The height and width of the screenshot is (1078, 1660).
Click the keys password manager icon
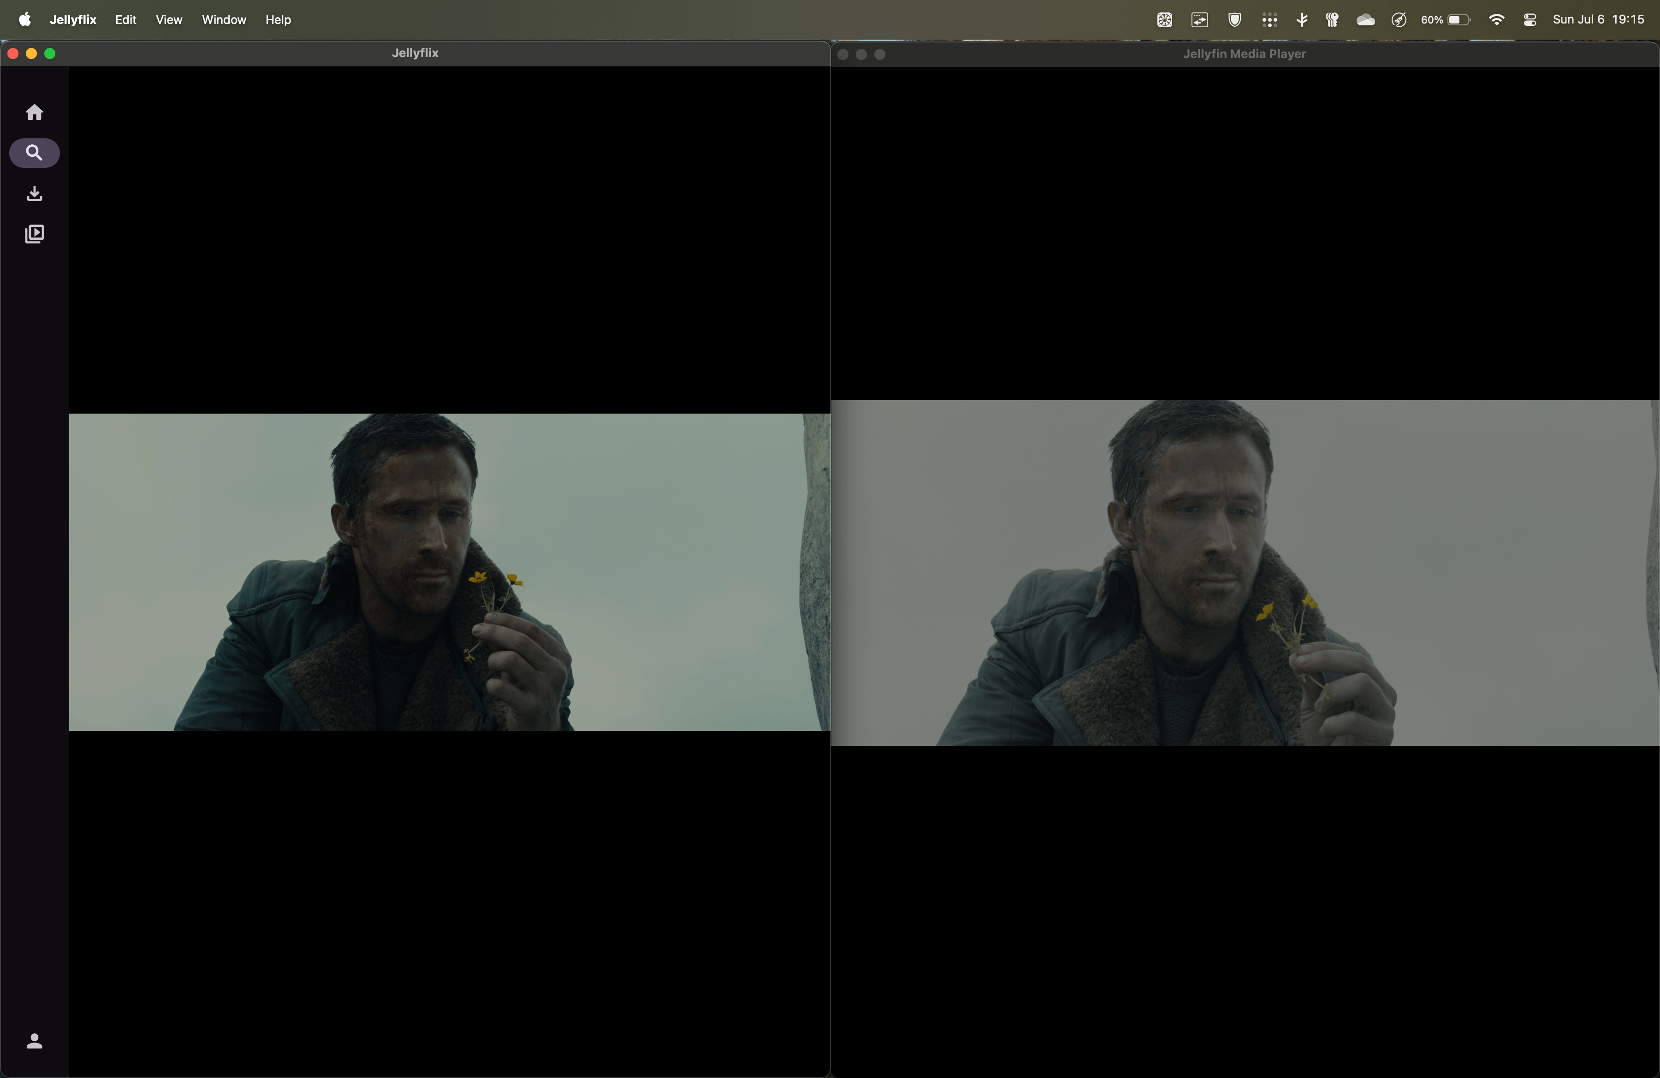(1332, 19)
